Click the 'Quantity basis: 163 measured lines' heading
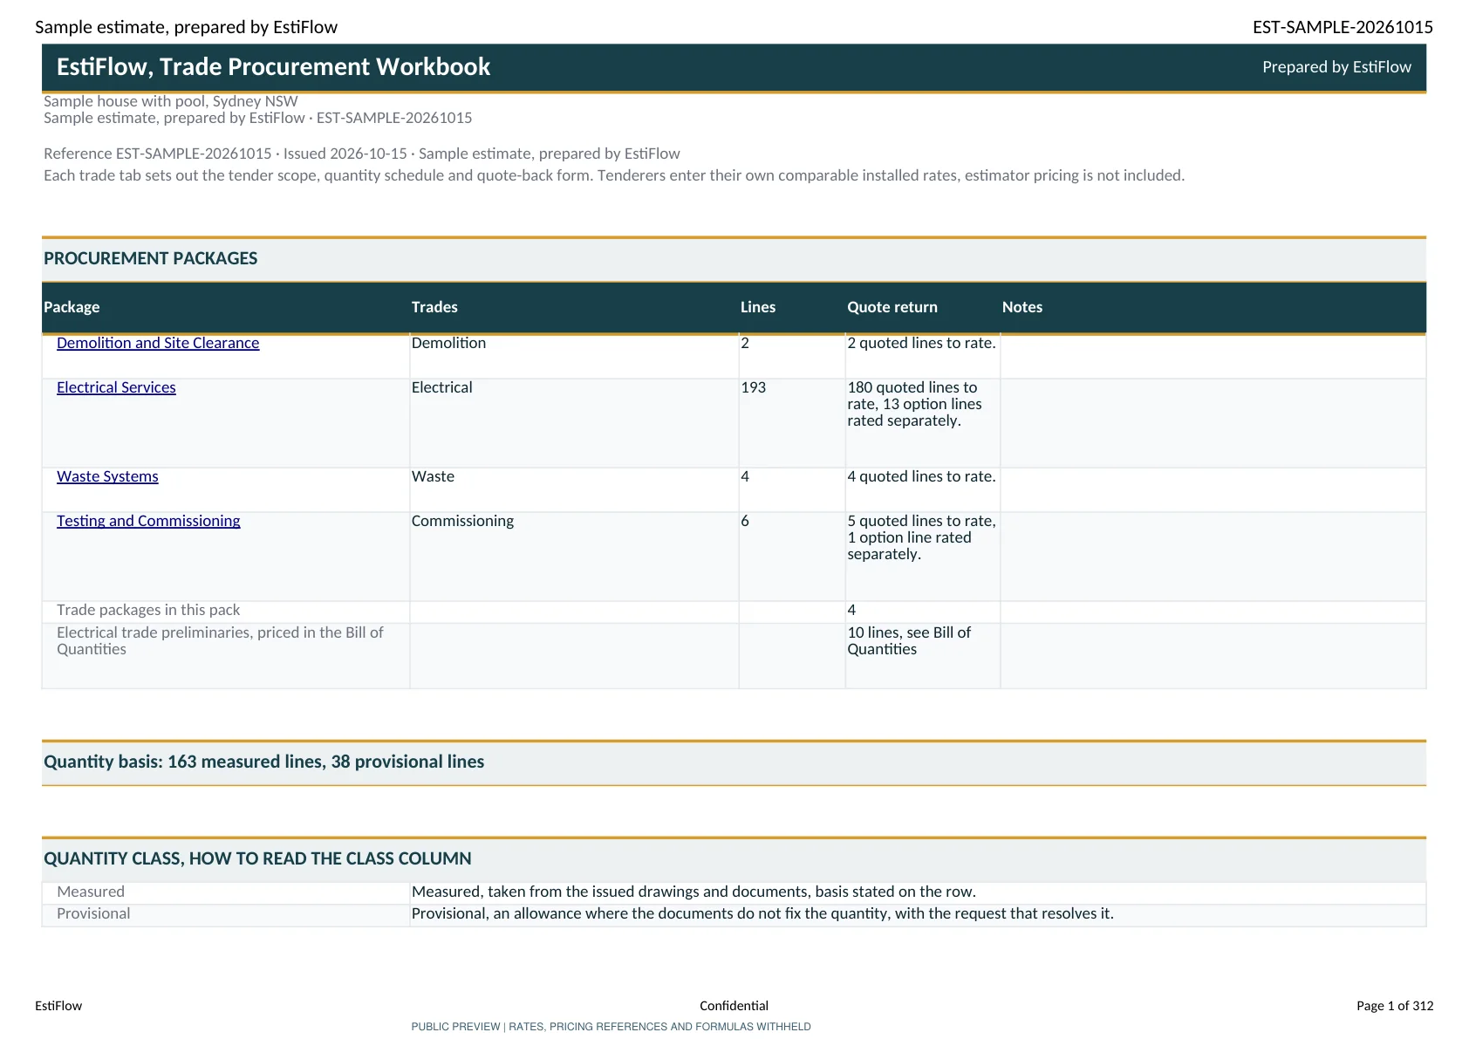 coord(263,762)
